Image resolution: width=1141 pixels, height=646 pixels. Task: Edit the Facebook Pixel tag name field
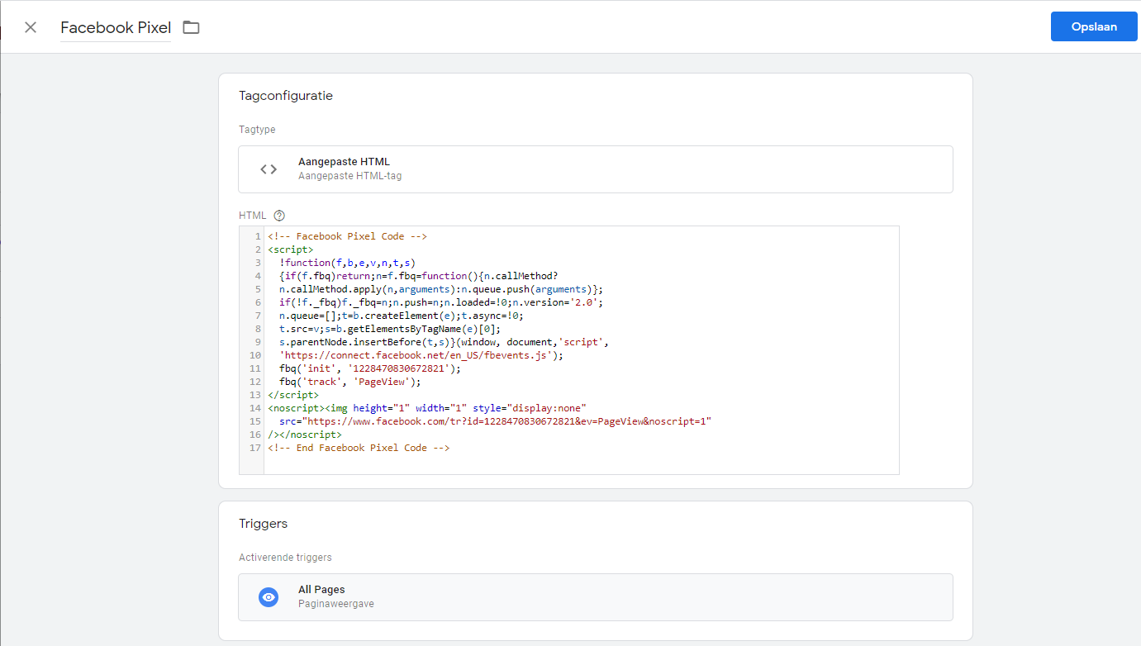[x=116, y=28]
